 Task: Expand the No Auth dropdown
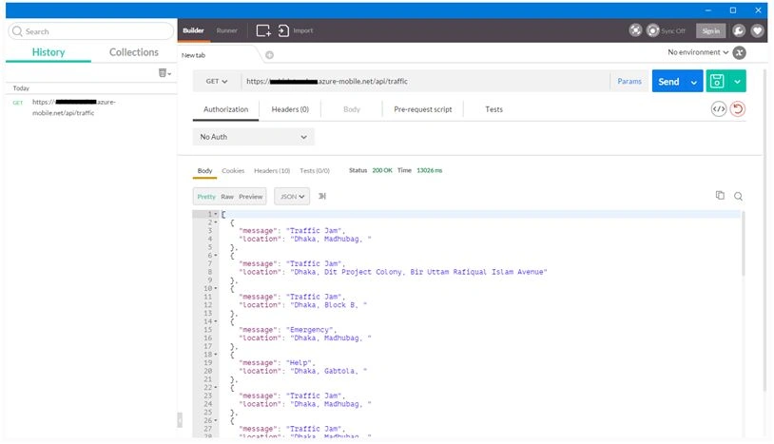253,137
